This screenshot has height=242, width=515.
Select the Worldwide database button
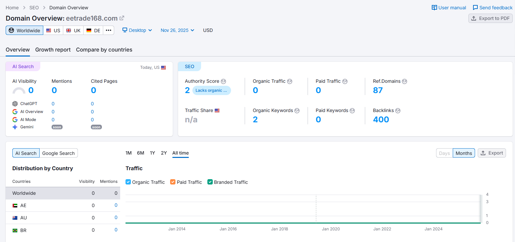coord(24,30)
